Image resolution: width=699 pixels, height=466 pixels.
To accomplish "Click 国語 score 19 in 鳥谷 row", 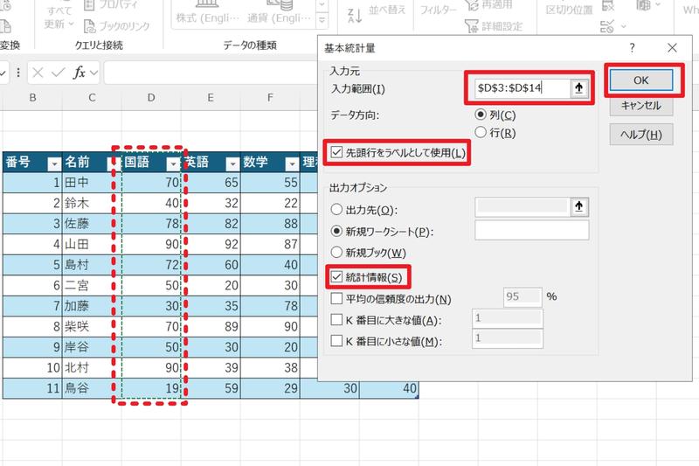I will [x=151, y=388].
